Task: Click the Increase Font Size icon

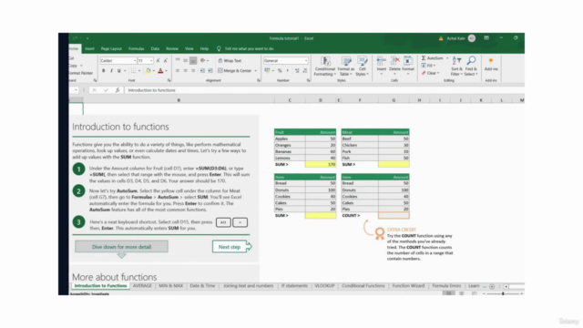Action: point(158,60)
